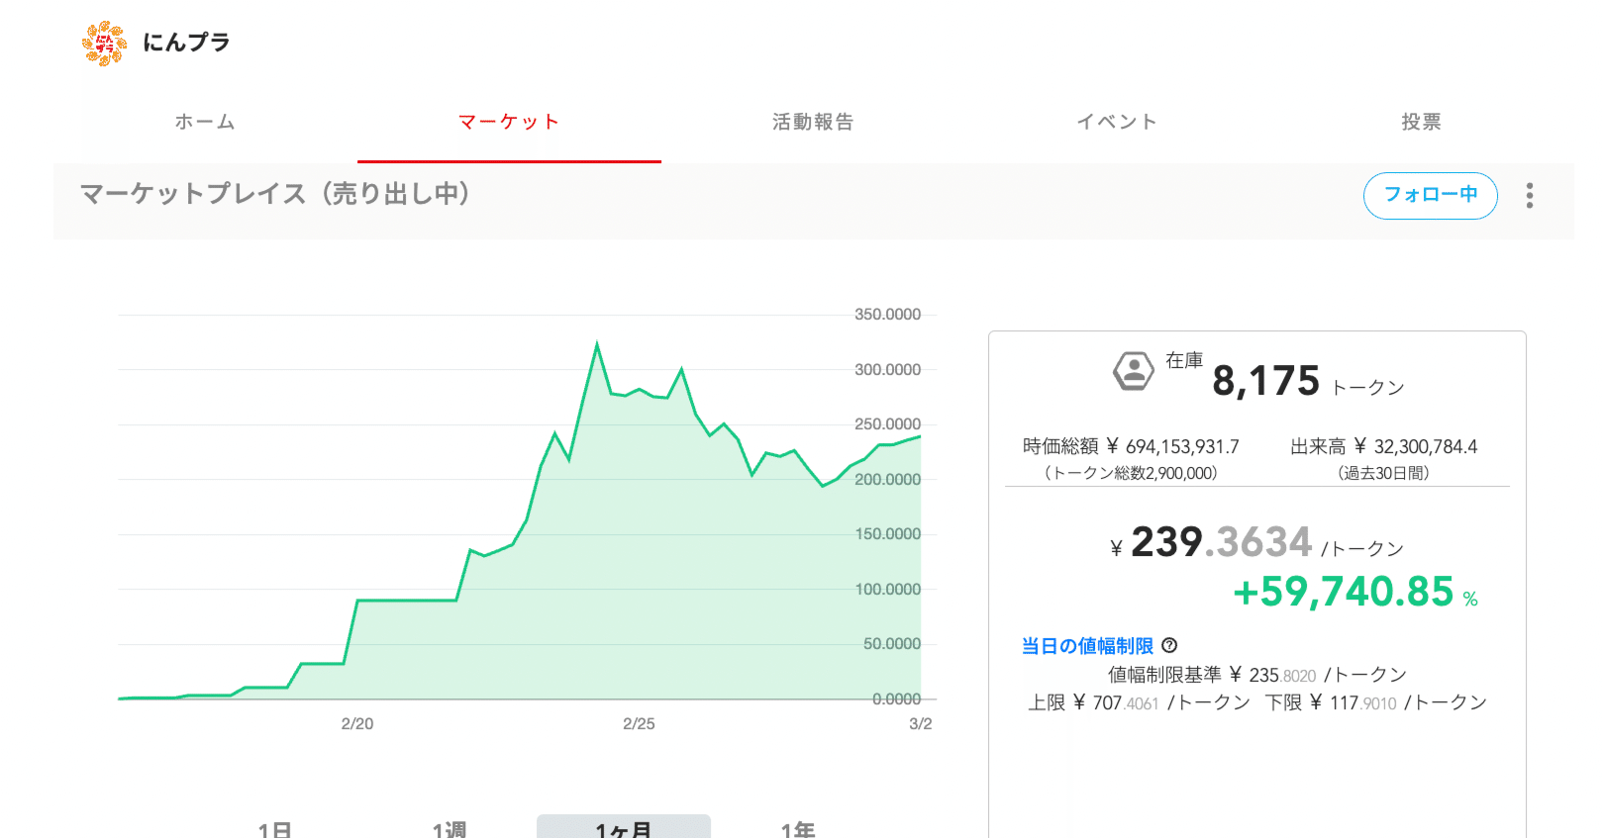The height and width of the screenshot is (838, 1602).
Task: Click the 300.0000 y-axis label
Action: tap(888, 370)
